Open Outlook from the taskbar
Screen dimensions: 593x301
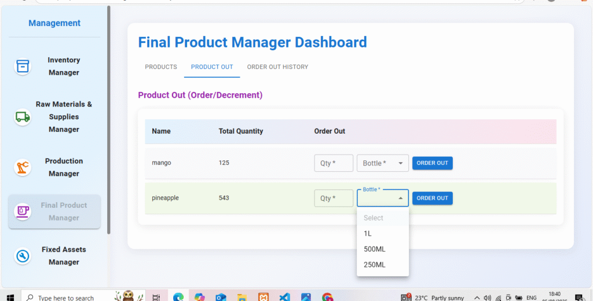221,297
